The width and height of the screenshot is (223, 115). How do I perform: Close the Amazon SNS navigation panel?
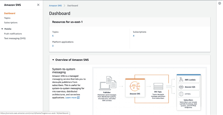click(38, 5)
